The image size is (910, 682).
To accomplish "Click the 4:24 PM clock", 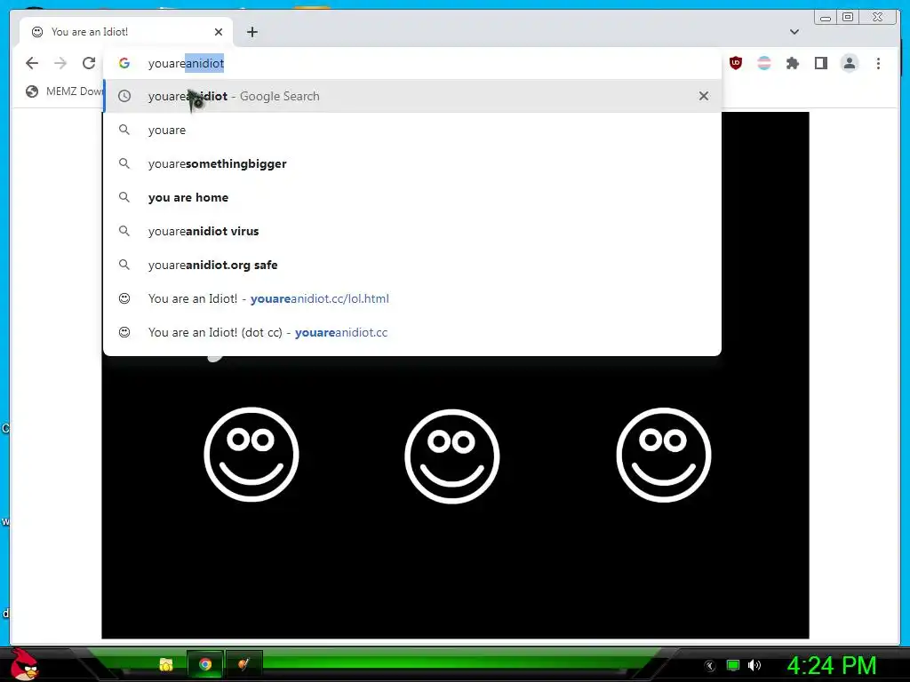I will tap(831, 665).
